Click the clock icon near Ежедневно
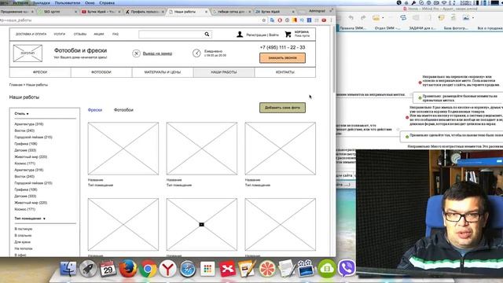The image size is (503, 283). click(x=196, y=53)
